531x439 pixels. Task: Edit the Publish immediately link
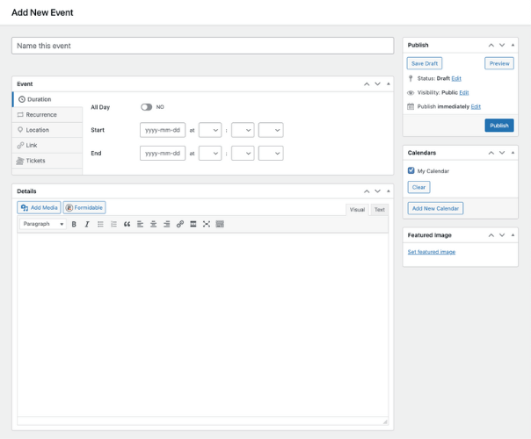point(476,106)
